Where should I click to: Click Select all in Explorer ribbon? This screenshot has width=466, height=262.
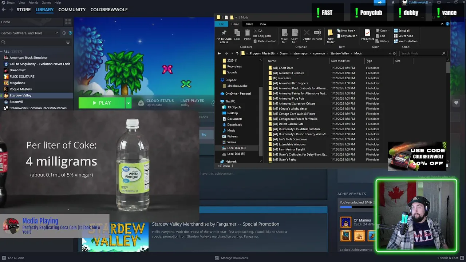click(x=402, y=31)
